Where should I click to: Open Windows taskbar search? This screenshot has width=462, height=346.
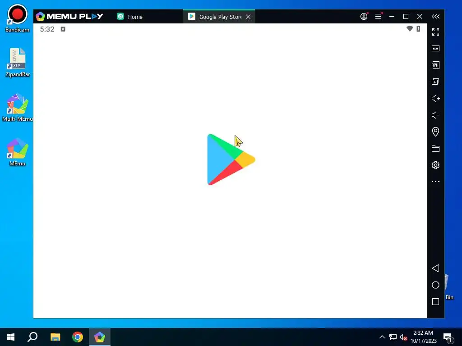[x=32, y=337]
